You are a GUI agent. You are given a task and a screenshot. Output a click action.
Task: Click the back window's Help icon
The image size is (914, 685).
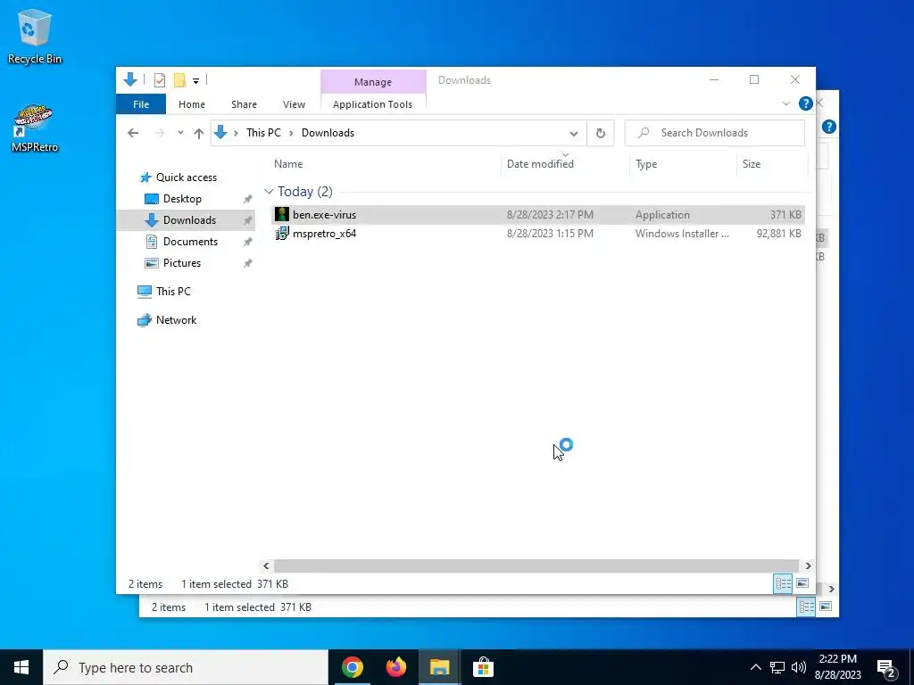(x=829, y=127)
